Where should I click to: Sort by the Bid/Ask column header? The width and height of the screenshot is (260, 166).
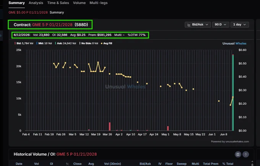[x=145, y=164]
